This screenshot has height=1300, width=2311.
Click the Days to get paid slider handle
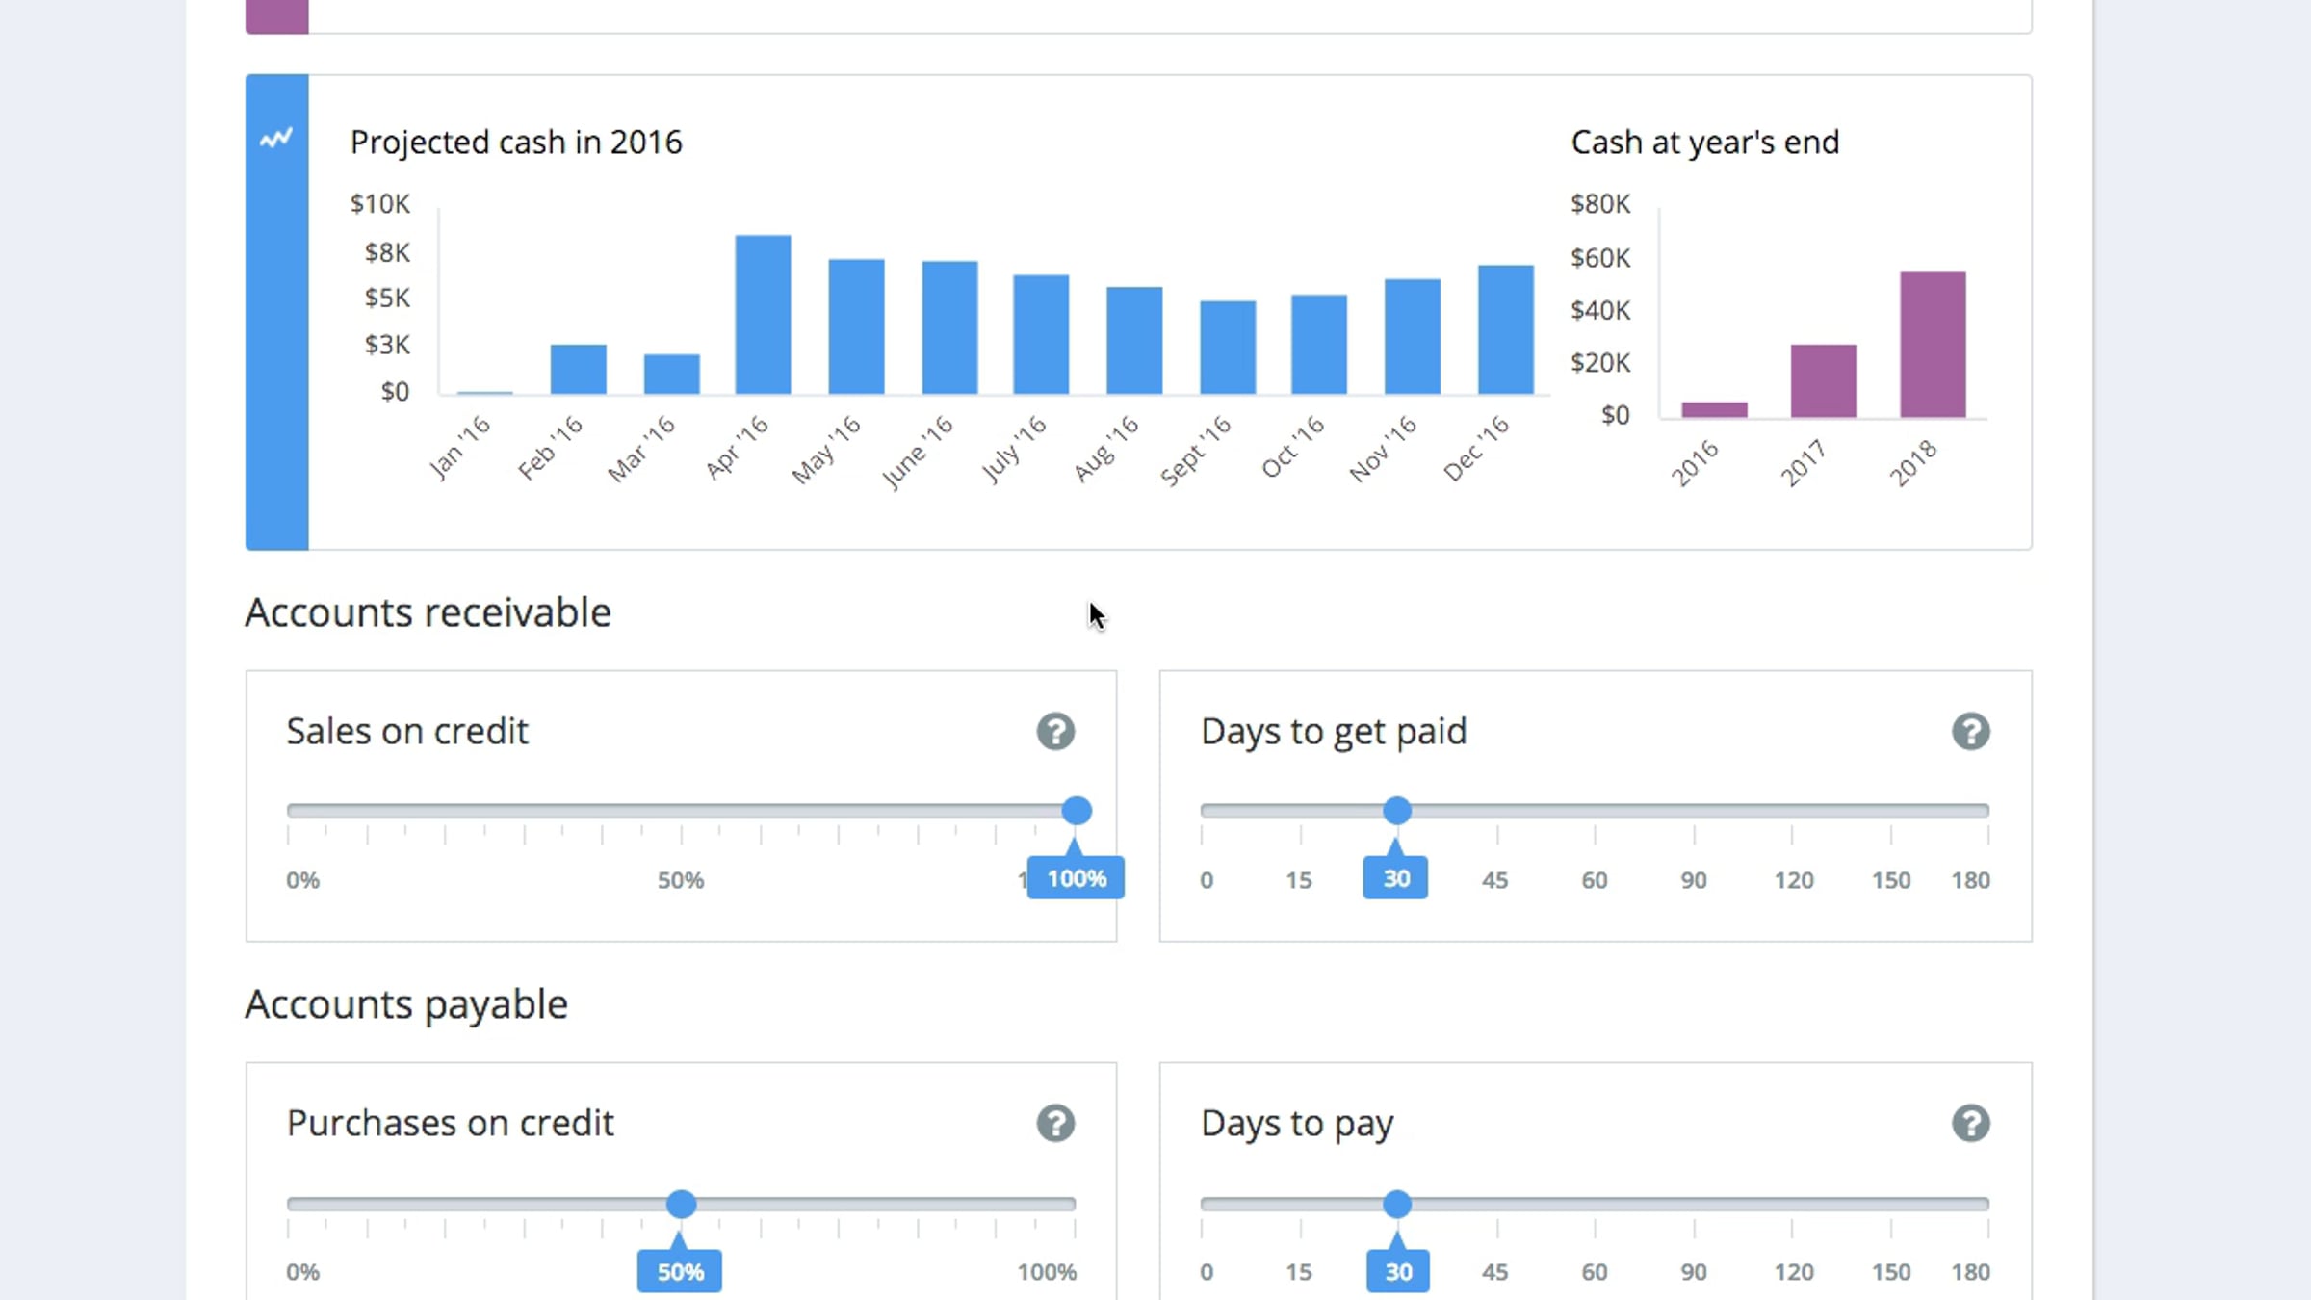tap(1397, 811)
